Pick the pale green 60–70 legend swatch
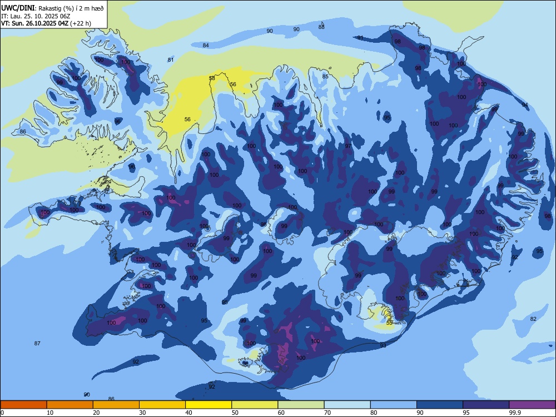 click(x=301, y=405)
